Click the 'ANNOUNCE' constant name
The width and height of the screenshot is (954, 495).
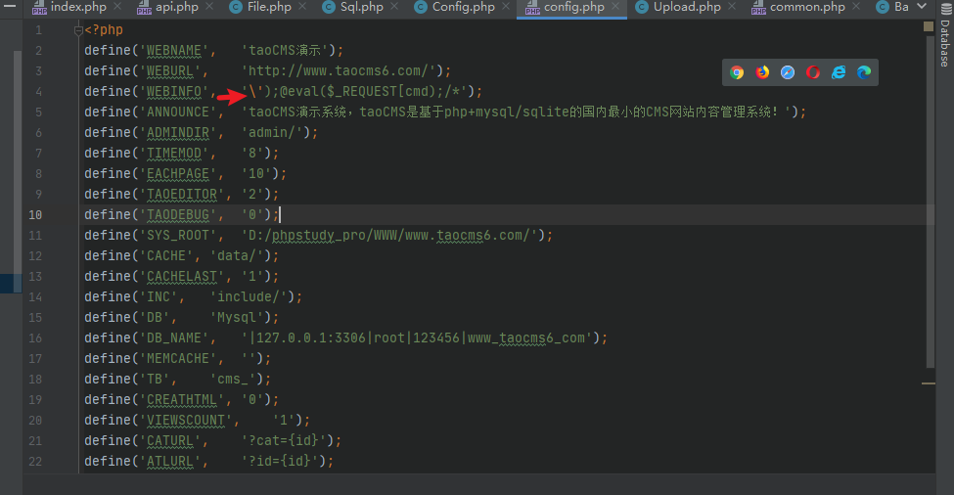coord(178,112)
